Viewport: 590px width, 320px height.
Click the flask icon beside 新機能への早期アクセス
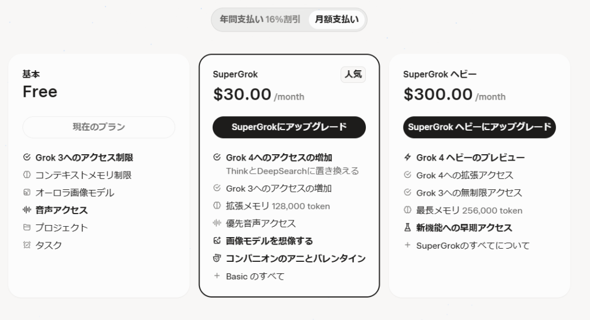(x=407, y=227)
